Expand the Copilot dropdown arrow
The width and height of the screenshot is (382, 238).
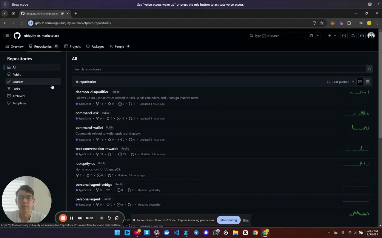[x=318, y=36]
